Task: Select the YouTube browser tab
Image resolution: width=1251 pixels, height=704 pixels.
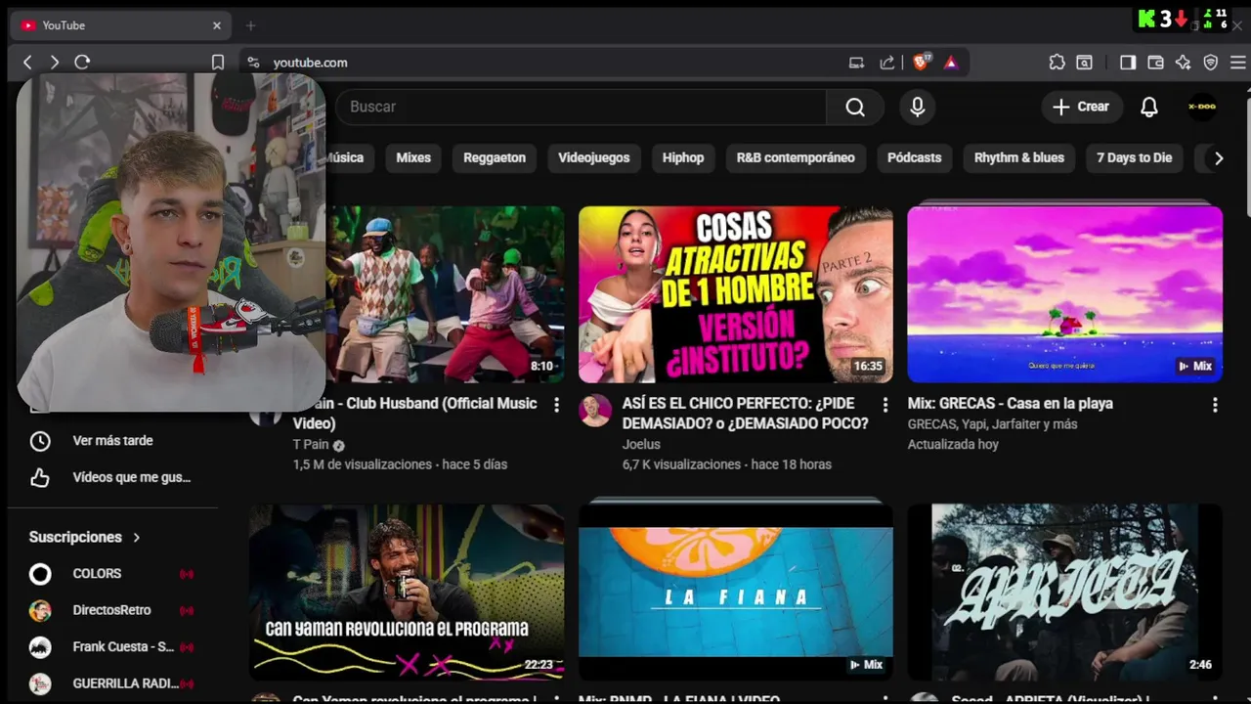Action: (x=121, y=25)
